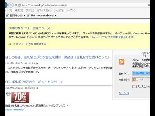Open the フィードについての詳細を表示します link
Screen dimensions: 155x116
[x=113, y=37]
